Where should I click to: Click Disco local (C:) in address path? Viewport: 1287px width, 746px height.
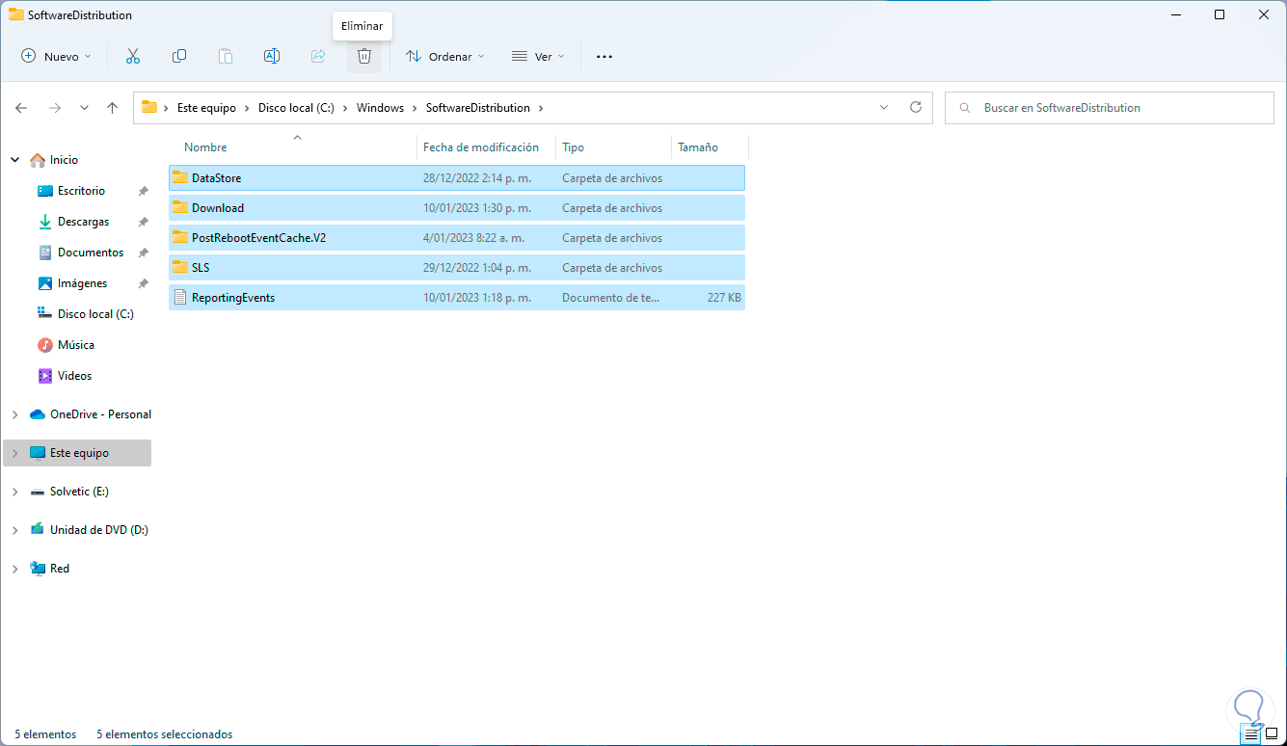[x=296, y=108]
